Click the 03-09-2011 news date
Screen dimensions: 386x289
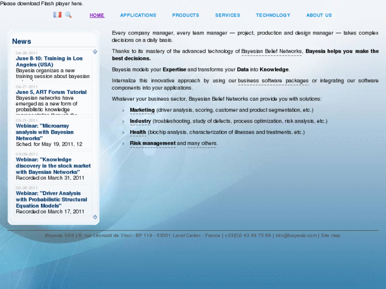(x=27, y=154)
